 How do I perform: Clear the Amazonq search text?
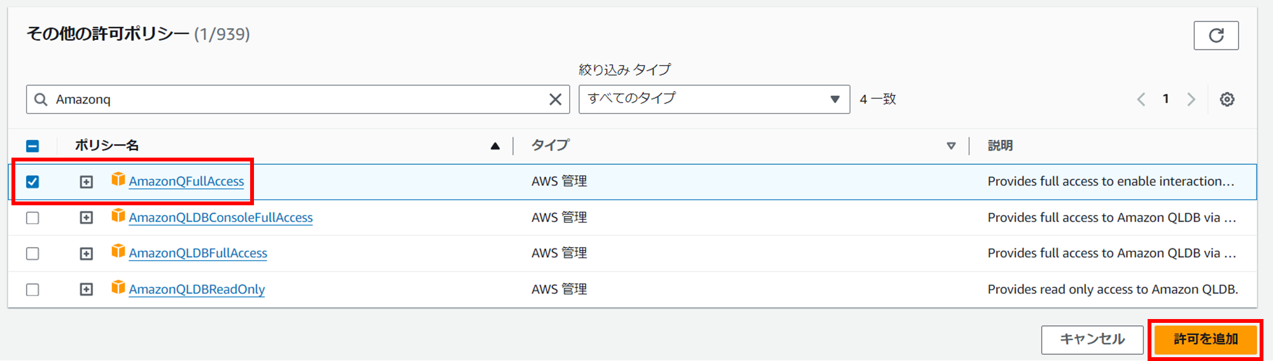point(555,99)
